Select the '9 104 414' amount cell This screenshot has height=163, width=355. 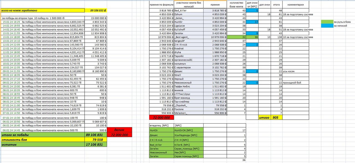tap(96, 48)
